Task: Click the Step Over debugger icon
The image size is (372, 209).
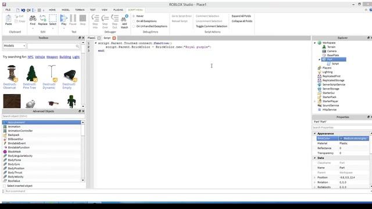Action: point(105,18)
